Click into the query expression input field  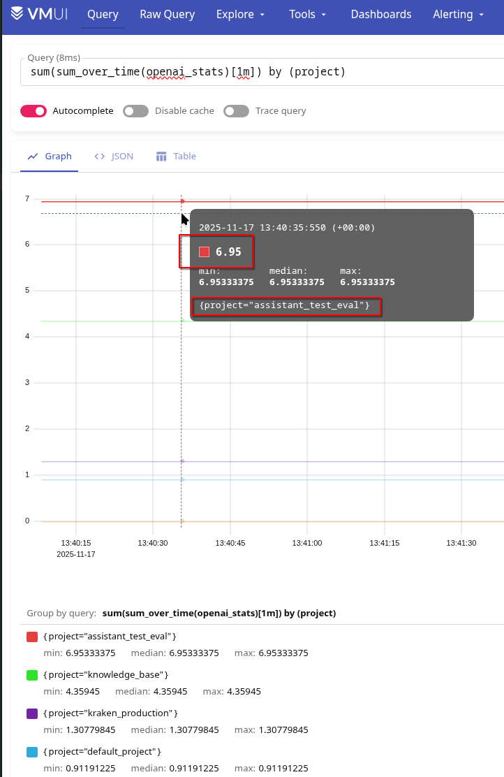click(x=262, y=72)
